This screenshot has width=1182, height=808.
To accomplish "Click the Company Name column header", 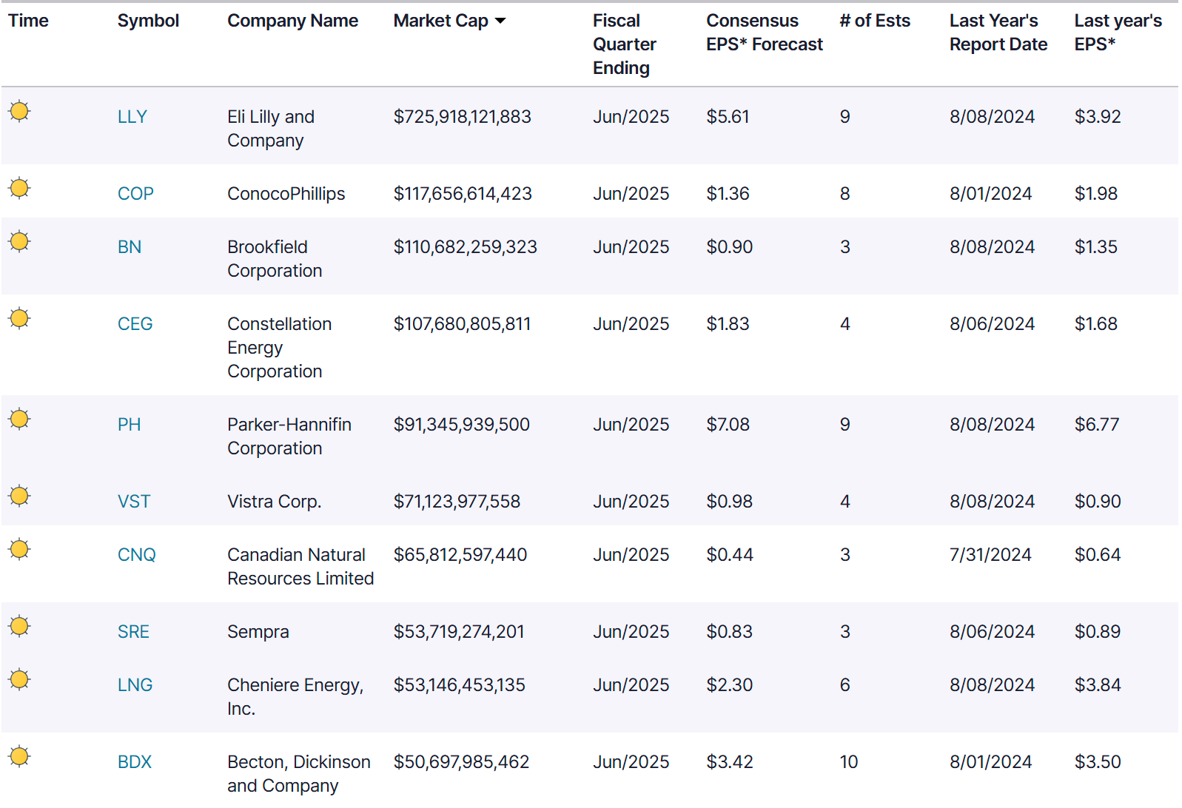I will 292,21.
